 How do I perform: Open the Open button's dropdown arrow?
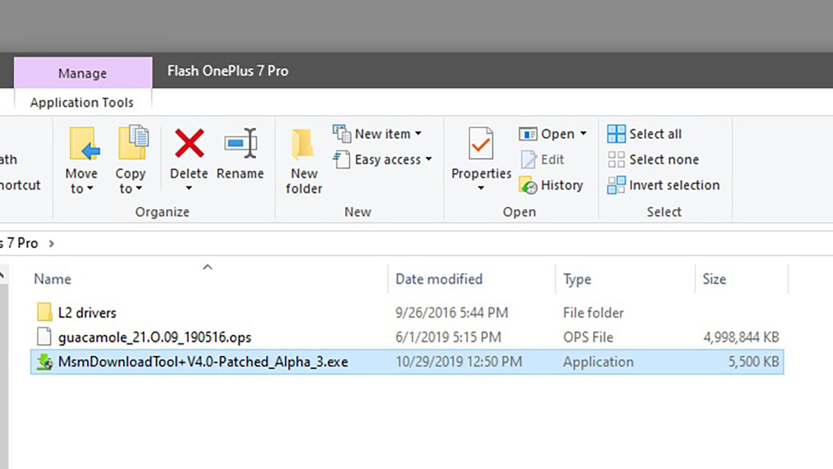pyautogui.click(x=582, y=133)
